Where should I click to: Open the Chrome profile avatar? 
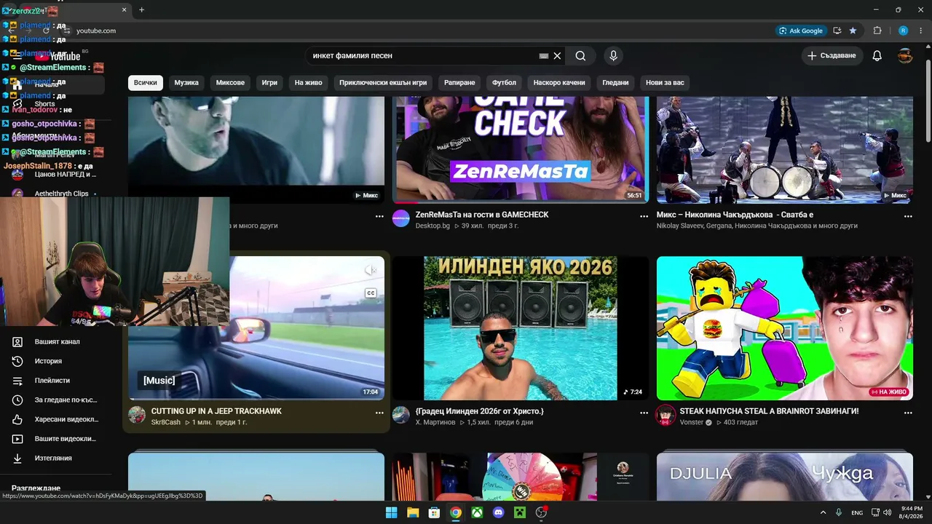coord(903,31)
